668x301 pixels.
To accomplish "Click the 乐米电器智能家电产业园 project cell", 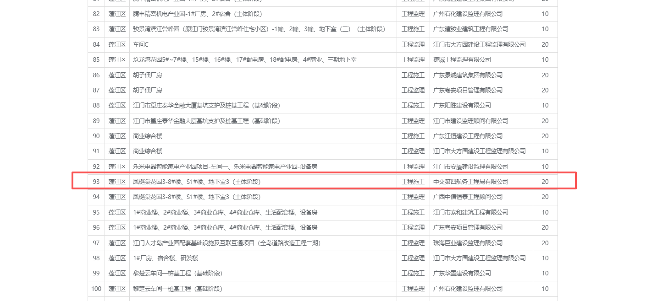I will pos(225,167).
